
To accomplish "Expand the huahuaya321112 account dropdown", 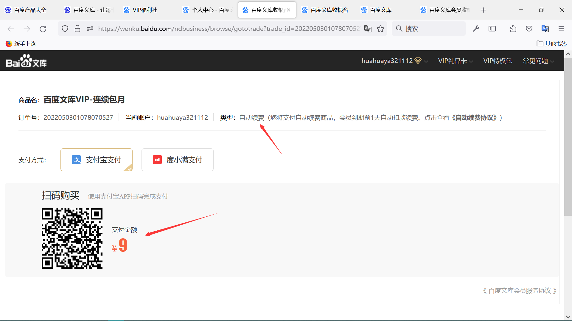I will tap(394, 61).
